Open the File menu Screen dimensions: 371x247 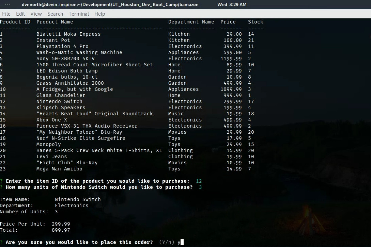[6, 14]
